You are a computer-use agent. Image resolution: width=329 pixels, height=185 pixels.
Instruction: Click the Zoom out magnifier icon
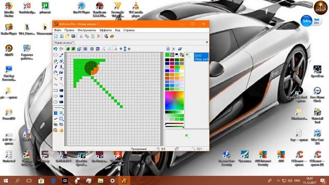(109, 49)
